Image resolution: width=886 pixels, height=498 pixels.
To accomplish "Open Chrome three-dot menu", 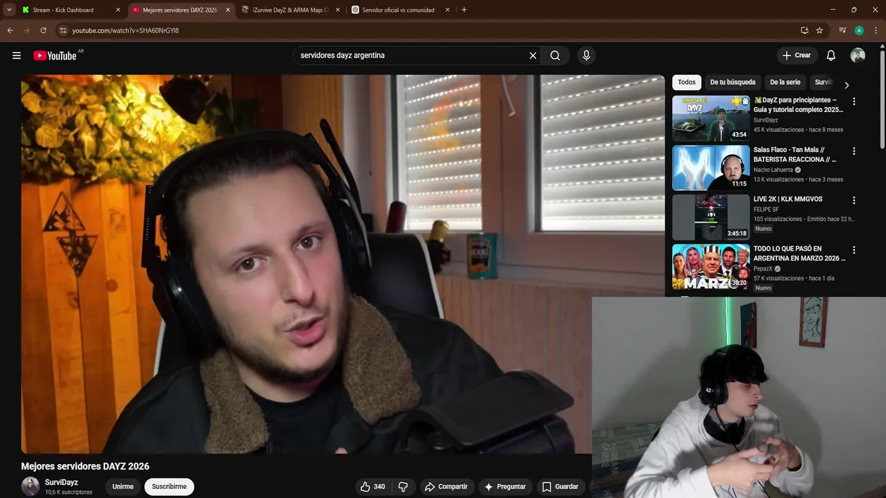I will (x=876, y=30).
